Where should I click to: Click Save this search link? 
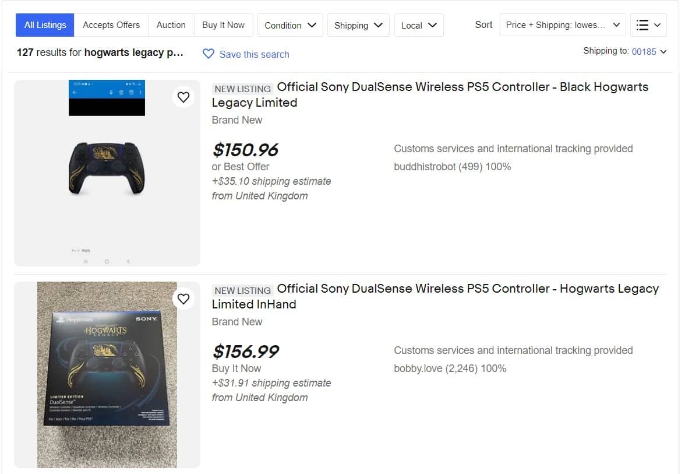(254, 54)
